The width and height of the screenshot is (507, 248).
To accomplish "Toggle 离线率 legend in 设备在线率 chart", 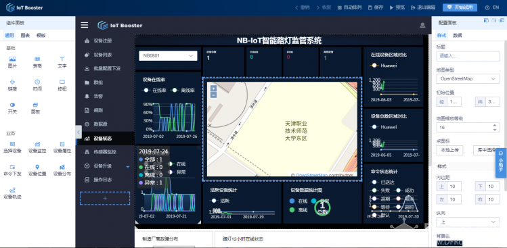I will click(x=183, y=91).
